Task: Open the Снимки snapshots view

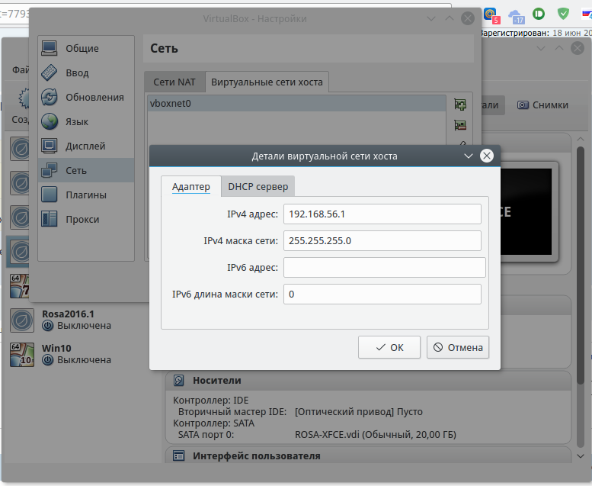Action: (x=542, y=105)
